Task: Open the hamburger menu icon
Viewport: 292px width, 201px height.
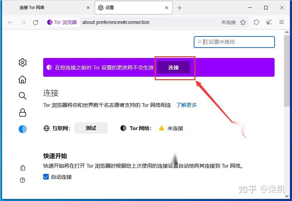Action: [x=282, y=22]
